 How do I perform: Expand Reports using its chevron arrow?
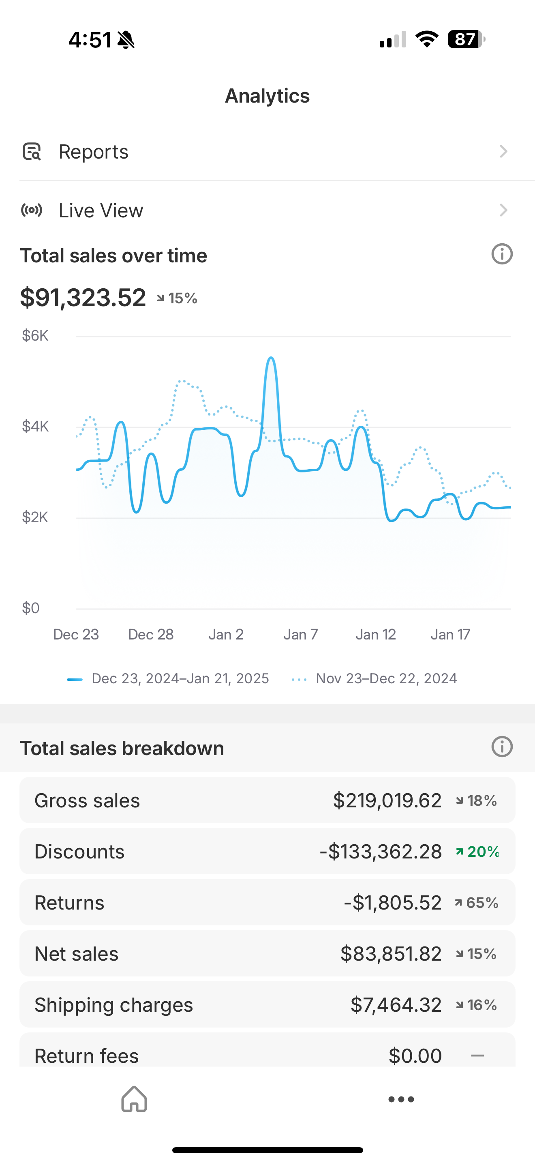pos(503,152)
